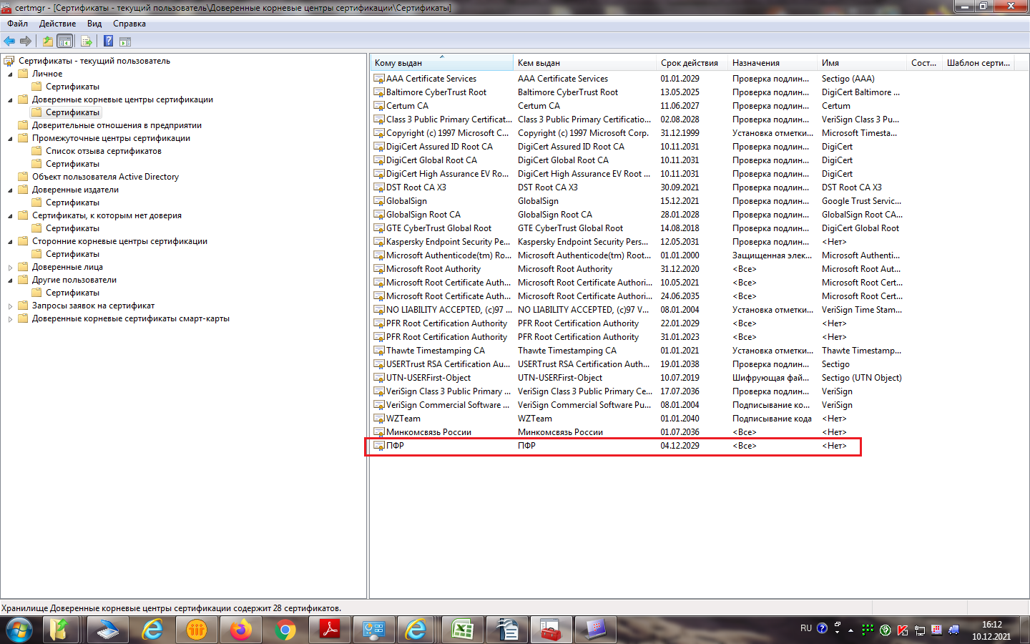Viewport: 1030px width, 644px height.
Task: Expand Доверенные корневые сертификаты смарт-карты node
Action: pos(10,318)
